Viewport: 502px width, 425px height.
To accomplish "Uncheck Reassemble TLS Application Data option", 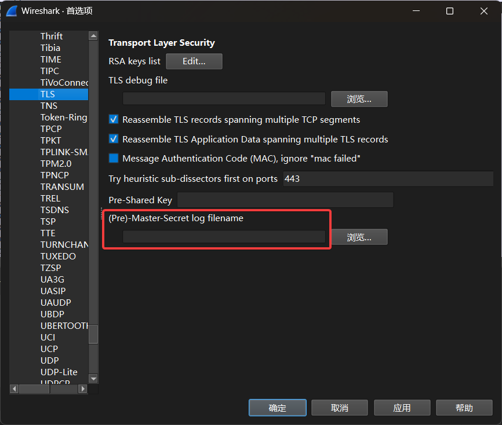I will 114,140.
